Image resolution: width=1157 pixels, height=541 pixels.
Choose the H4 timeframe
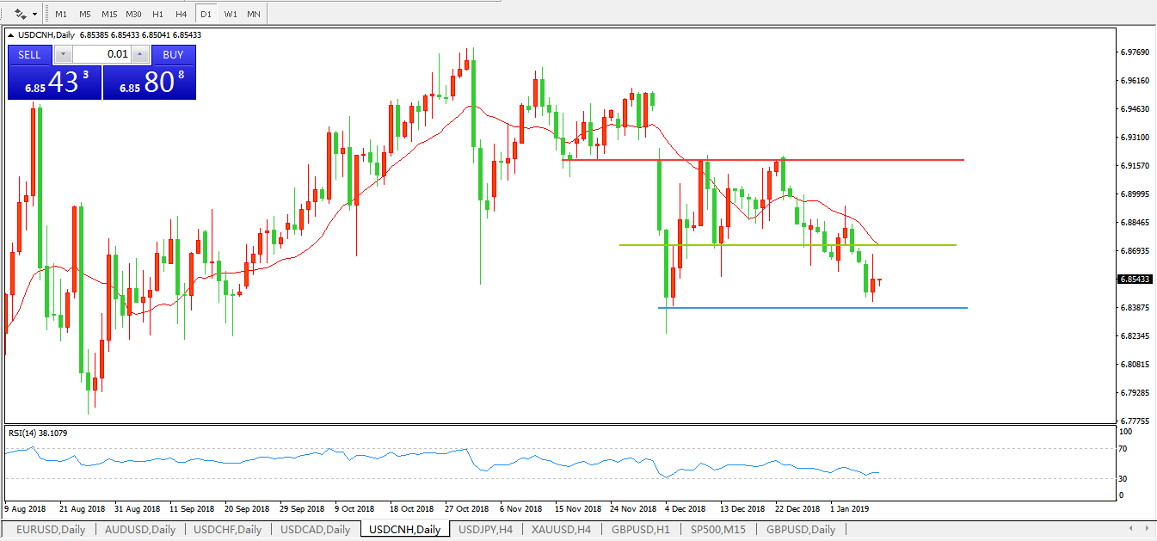(181, 14)
